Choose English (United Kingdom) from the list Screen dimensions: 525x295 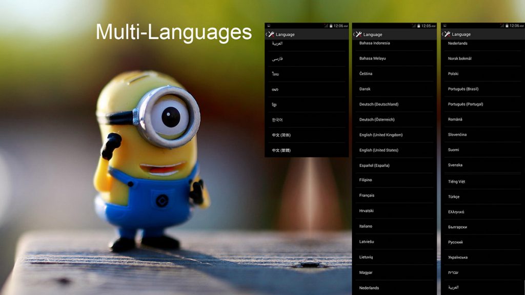381,135
